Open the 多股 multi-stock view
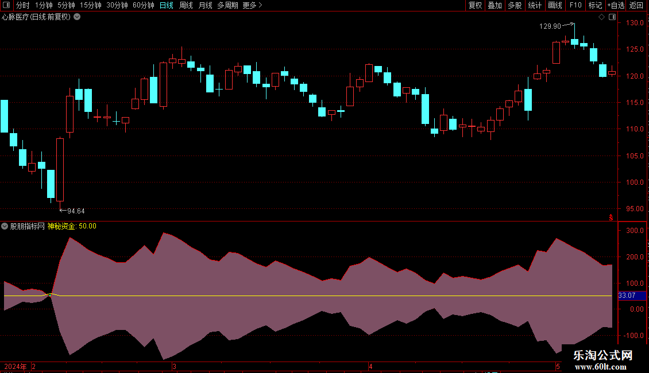Image resolution: width=649 pixels, height=373 pixels. point(515,5)
